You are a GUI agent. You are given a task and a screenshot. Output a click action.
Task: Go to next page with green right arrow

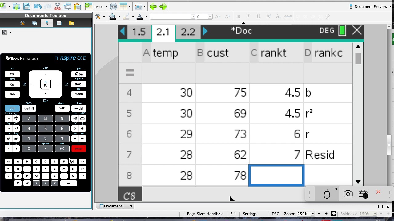point(163,6)
